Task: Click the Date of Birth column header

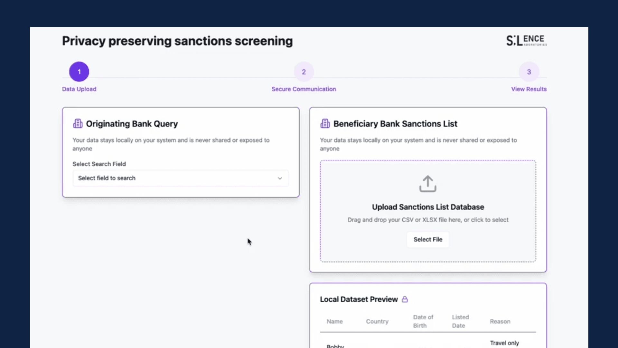Action: point(423,321)
